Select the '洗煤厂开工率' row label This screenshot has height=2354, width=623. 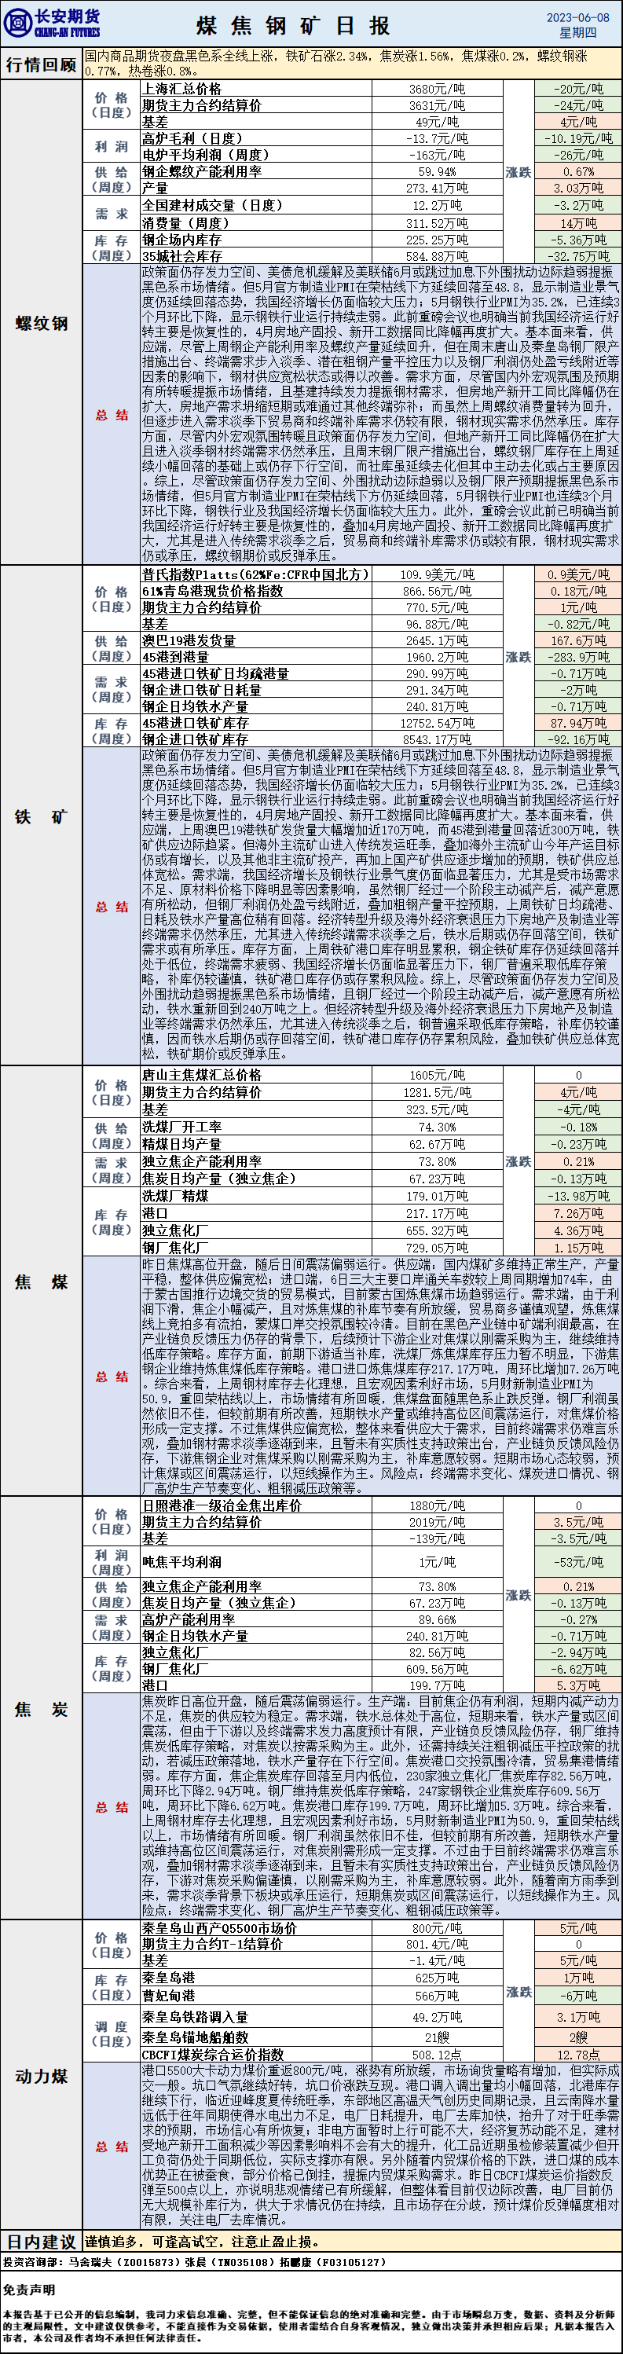pyautogui.click(x=181, y=1127)
